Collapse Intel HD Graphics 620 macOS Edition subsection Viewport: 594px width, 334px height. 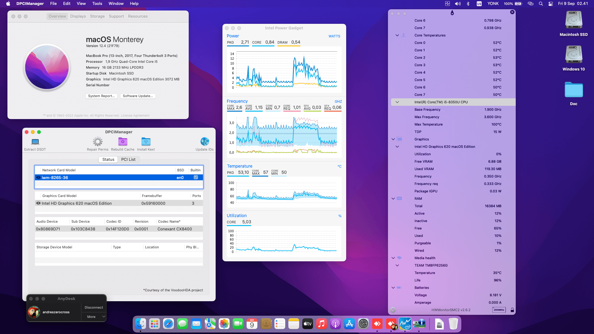coord(397,147)
